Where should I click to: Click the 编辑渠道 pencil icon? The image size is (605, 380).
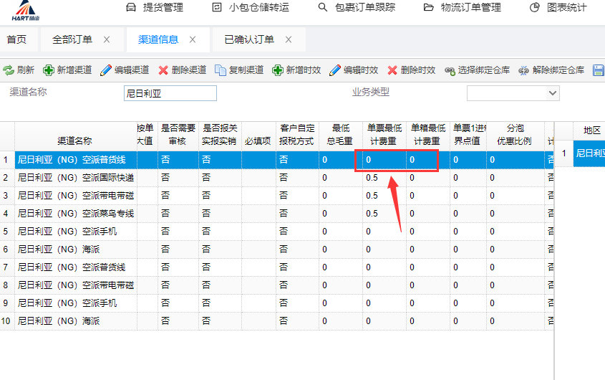click(106, 70)
